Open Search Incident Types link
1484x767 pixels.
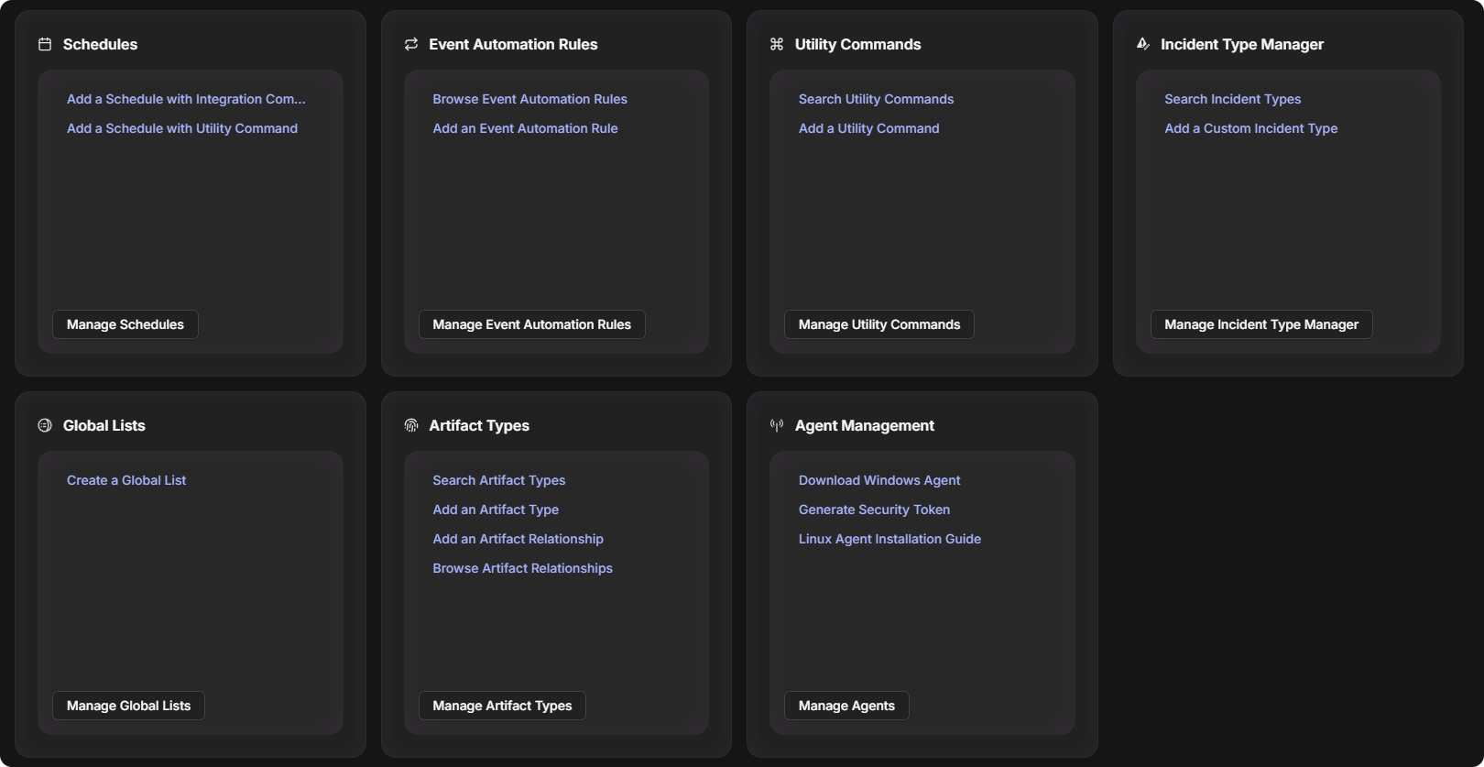(x=1233, y=99)
